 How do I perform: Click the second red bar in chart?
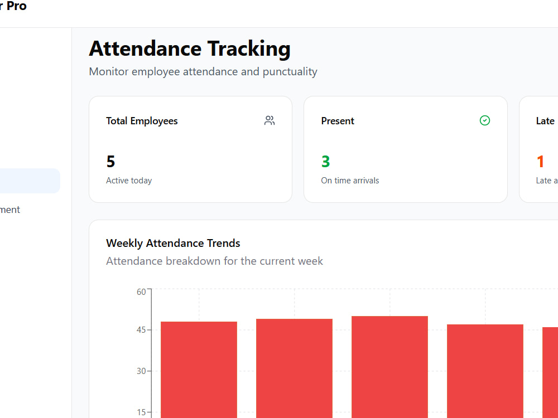point(294,368)
